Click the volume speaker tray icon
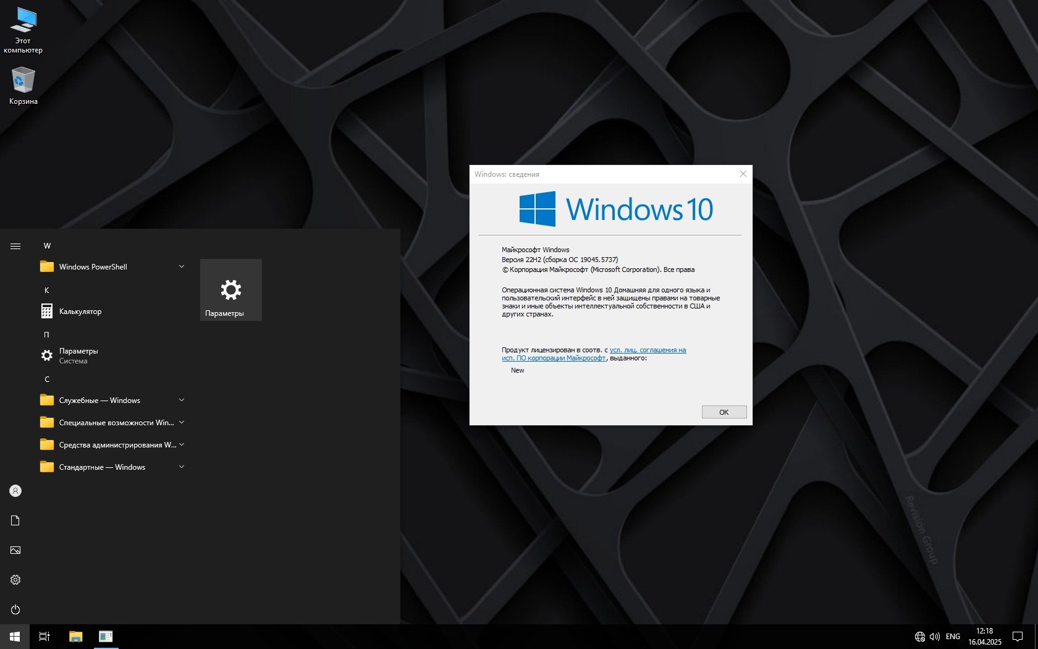 (x=934, y=637)
